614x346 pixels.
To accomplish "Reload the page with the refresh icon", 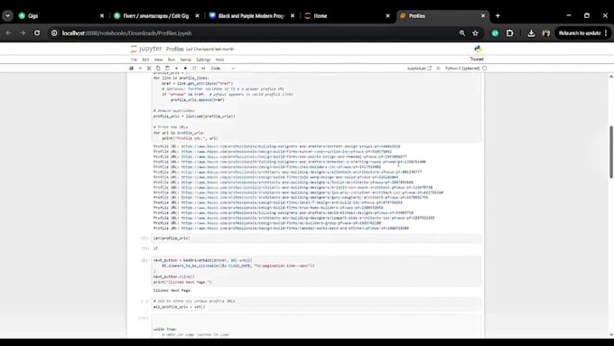I will tap(37, 33).
